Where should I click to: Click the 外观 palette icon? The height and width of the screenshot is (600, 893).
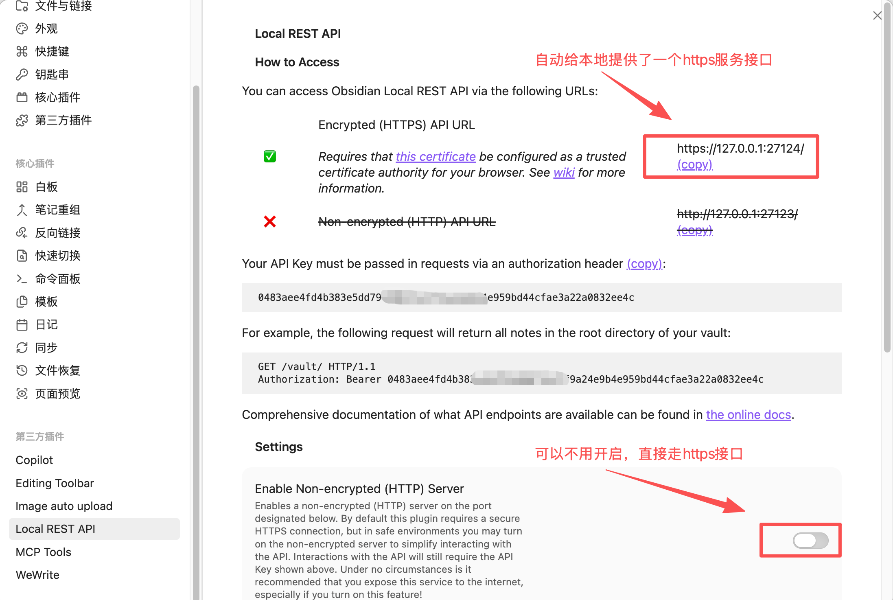tap(22, 28)
